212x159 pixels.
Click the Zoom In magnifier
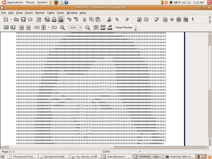pos(62,28)
